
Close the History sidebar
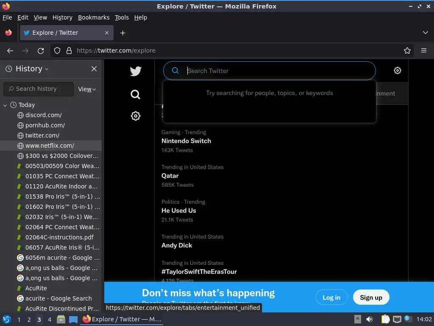[x=94, y=69]
